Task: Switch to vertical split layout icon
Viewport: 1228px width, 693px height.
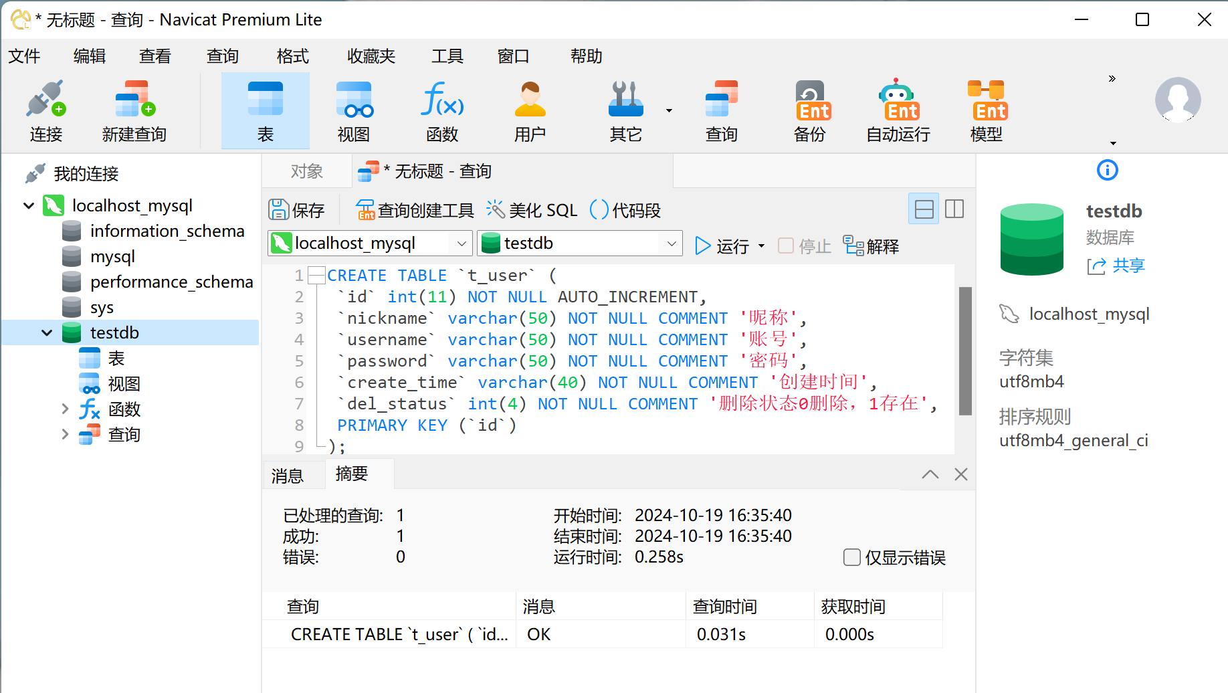Action: [954, 209]
